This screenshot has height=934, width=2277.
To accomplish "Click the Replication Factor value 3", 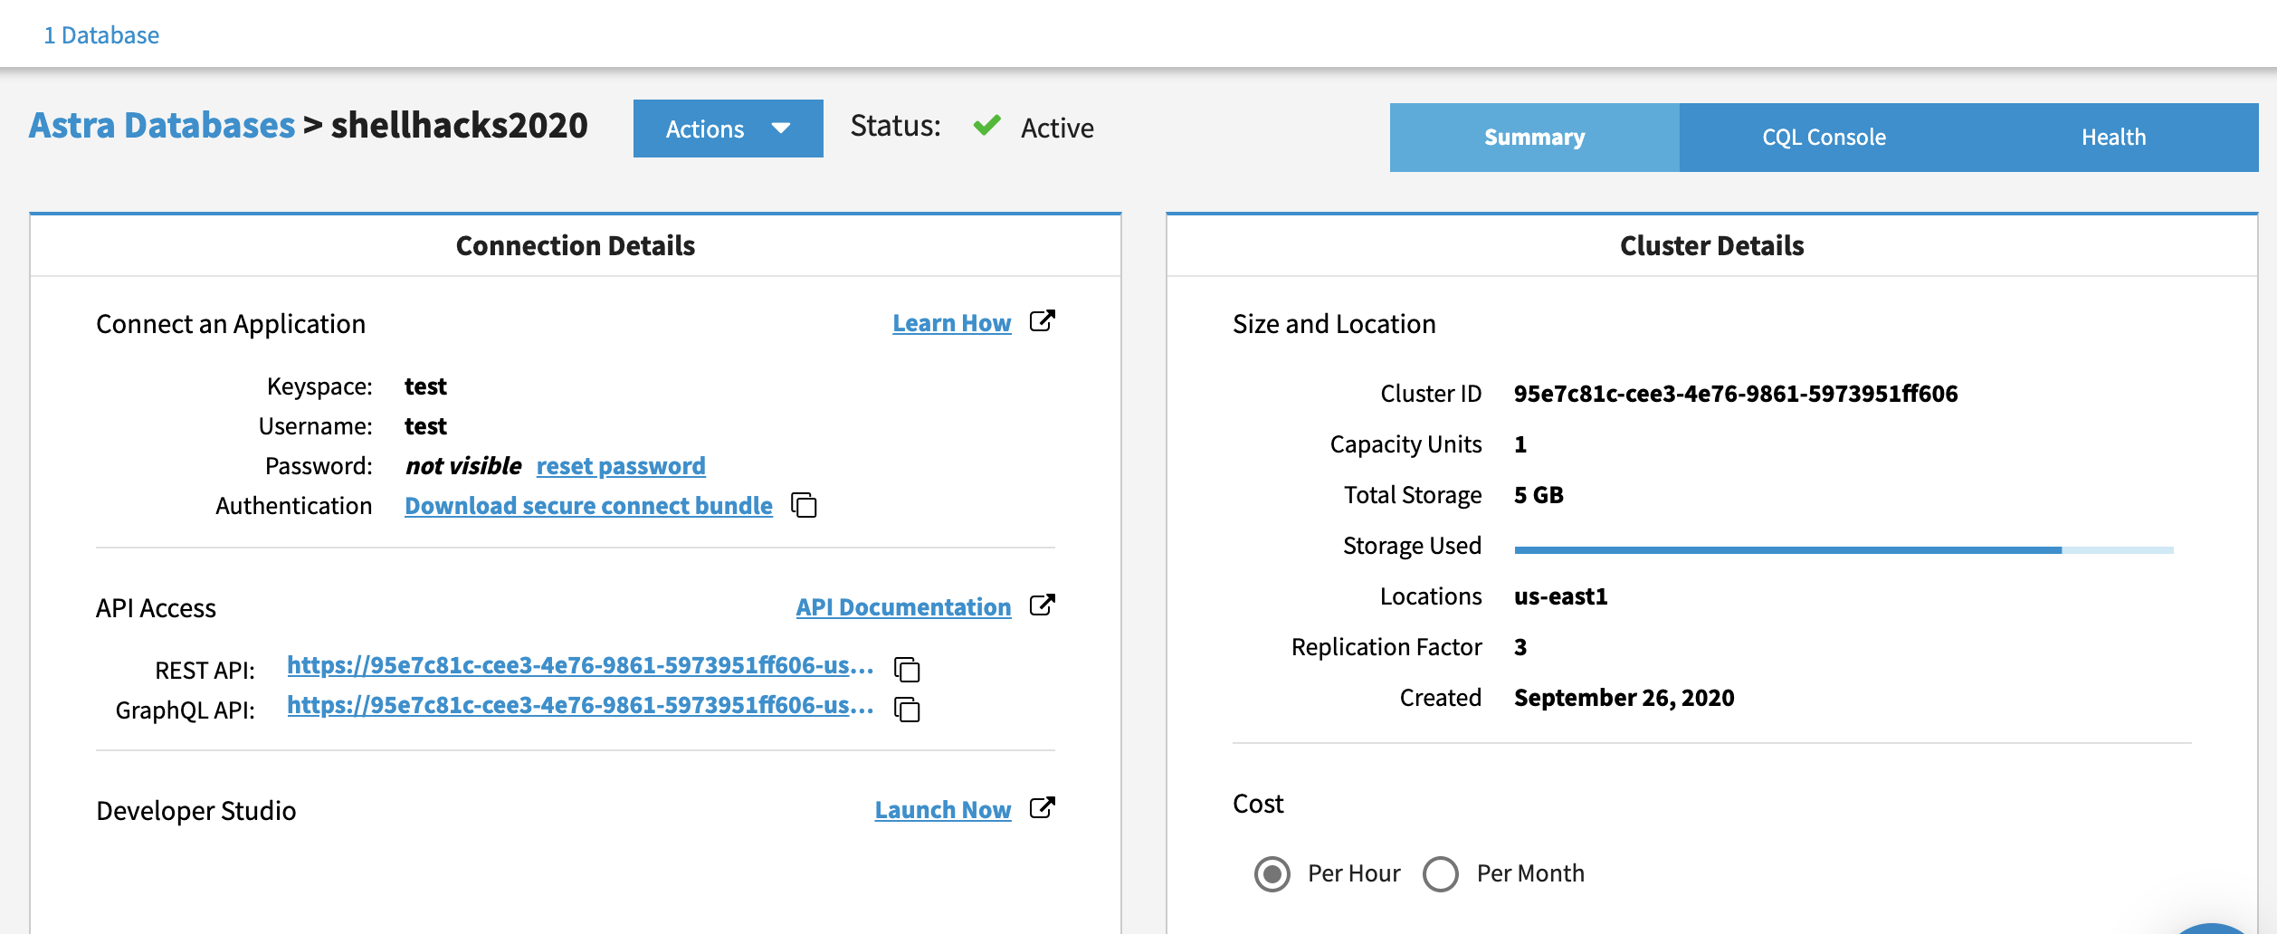I will point(1520,647).
